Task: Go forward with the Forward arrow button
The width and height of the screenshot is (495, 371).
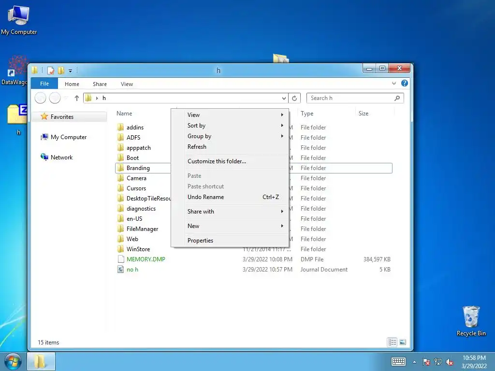Action: click(x=55, y=98)
